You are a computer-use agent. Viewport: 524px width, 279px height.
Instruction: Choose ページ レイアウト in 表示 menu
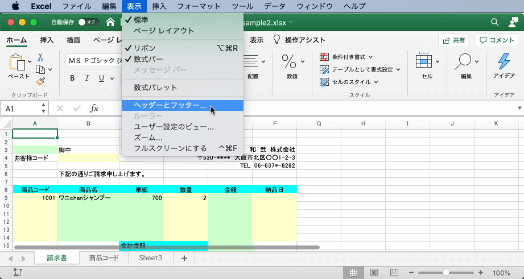click(x=183, y=31)
